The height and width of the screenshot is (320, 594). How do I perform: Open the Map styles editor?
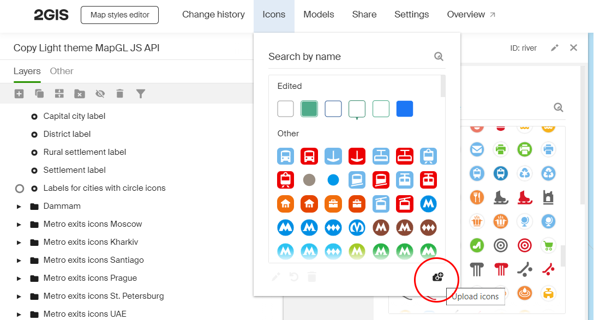[119, 15]
